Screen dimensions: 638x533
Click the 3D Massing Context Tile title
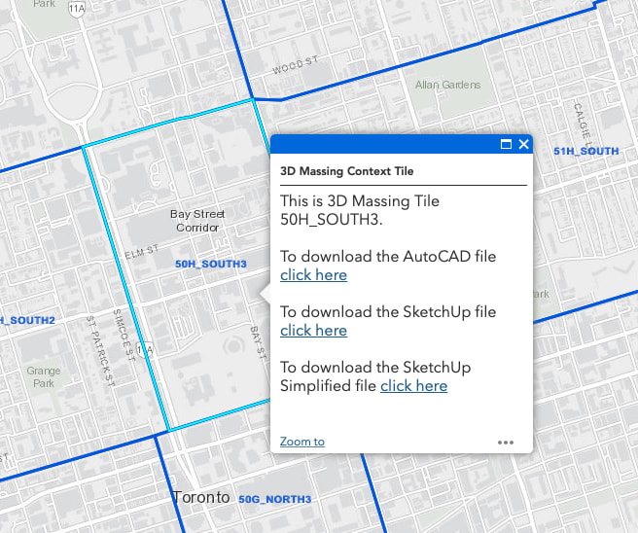[x=346, y=171]
